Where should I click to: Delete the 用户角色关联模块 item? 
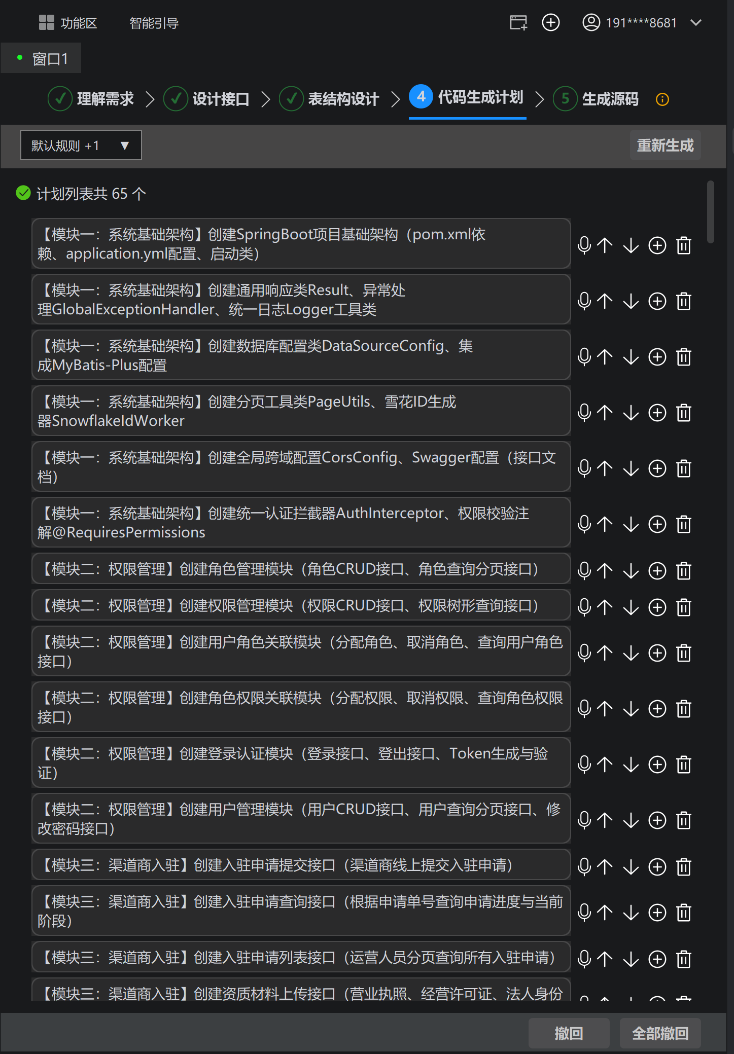point(684,653)
